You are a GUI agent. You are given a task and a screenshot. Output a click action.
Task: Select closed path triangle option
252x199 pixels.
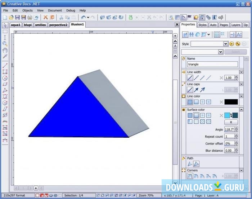196,164
